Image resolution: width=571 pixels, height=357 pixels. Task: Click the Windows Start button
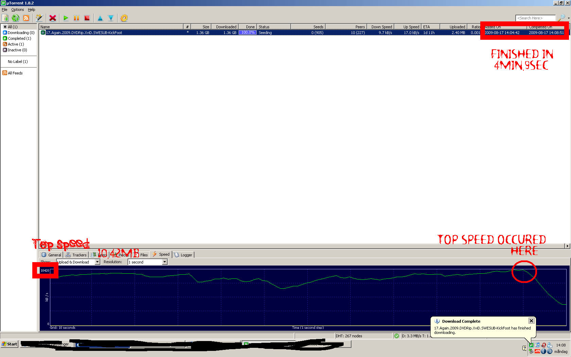point(10,344)
